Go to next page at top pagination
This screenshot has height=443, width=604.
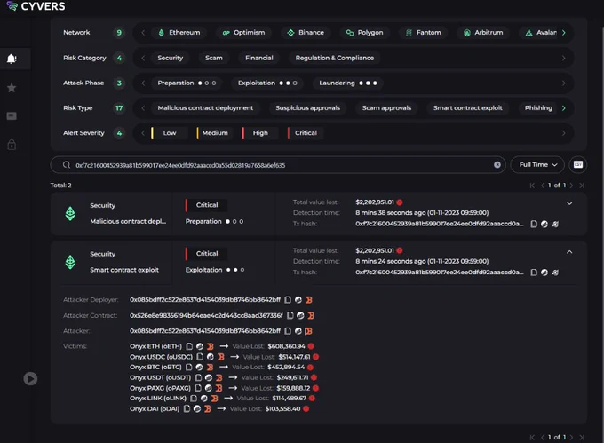click(x=571, y=186)
